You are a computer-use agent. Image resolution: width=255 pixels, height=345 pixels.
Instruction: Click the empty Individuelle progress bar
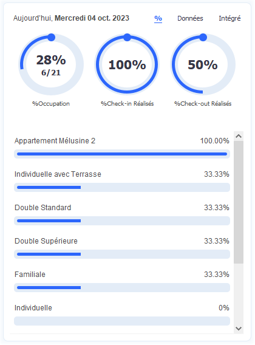(122, 321)
